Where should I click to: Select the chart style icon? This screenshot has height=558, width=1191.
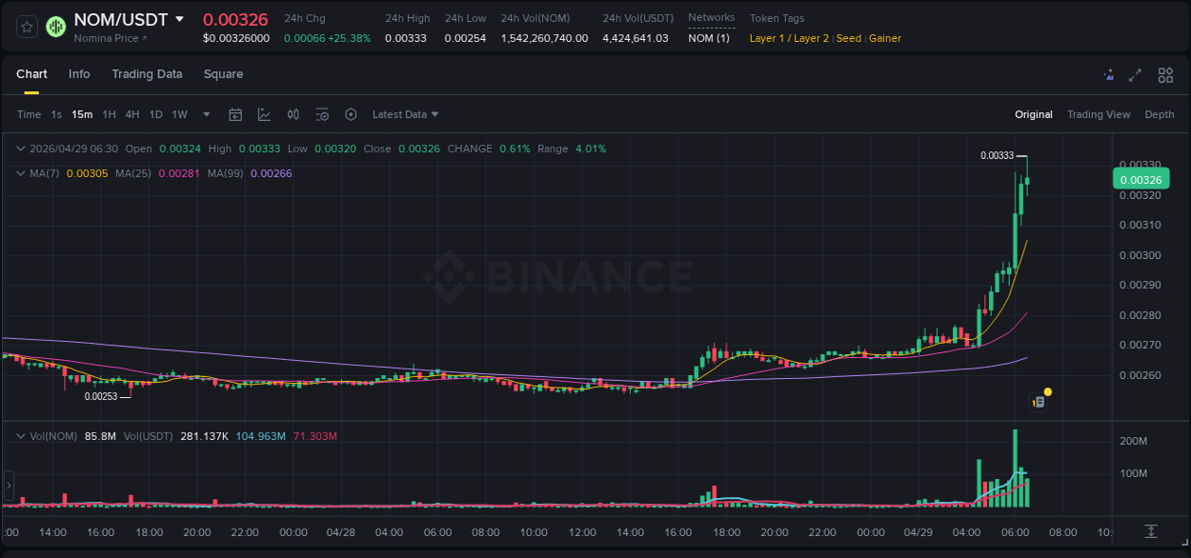264,114
